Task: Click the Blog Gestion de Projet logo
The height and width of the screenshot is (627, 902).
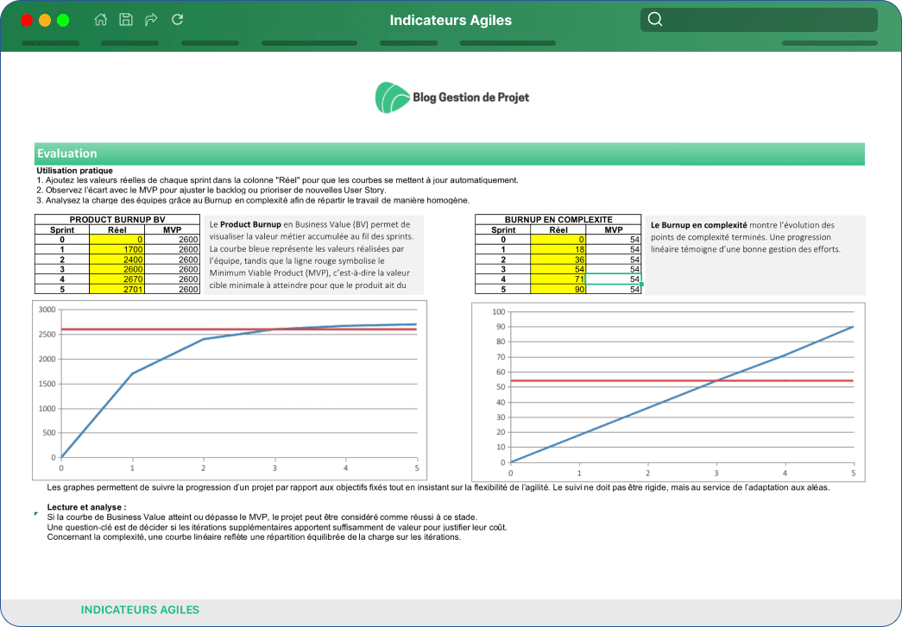Action: point(452,97)
